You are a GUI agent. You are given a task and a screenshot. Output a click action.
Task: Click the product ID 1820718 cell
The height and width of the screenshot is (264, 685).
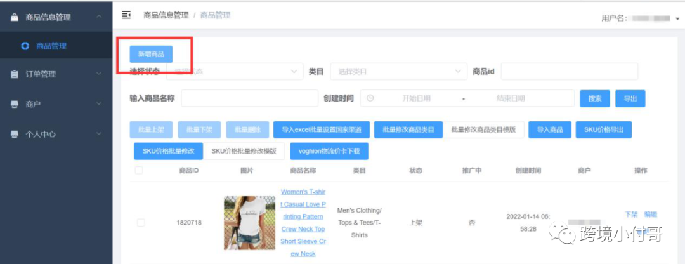tap(189, 223)
